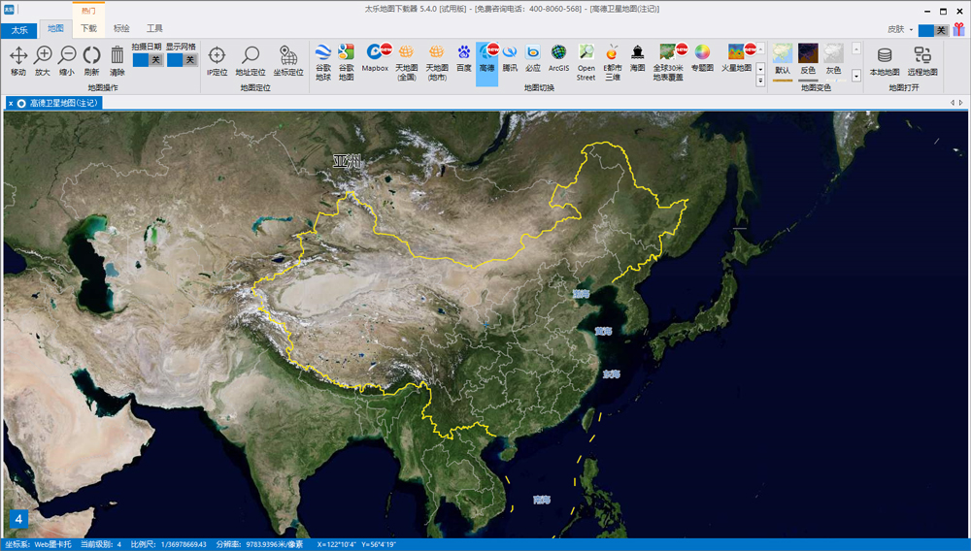Toggle the switch next to 皮肤
Screen dimensions: 971x551
(x=933, y=30)
